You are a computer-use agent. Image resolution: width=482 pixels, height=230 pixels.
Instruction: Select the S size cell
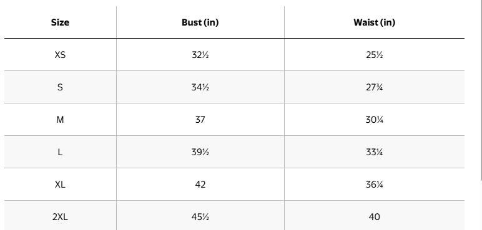[60, 87]
